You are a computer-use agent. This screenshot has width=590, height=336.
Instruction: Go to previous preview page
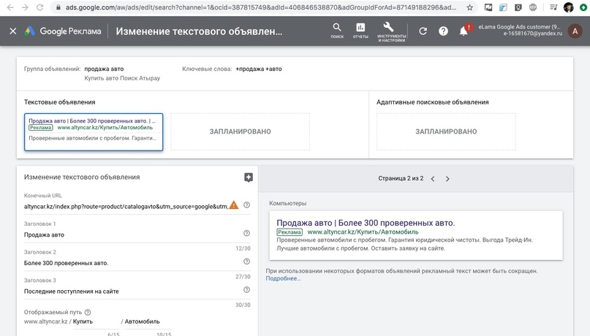tap(433, 178)
